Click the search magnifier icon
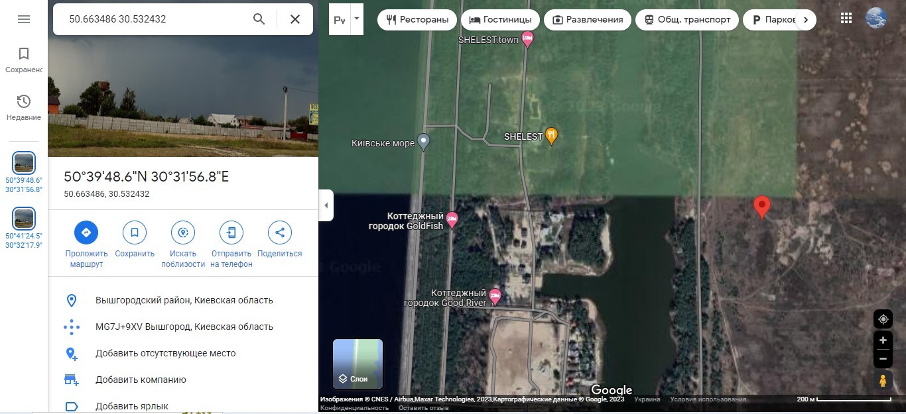906x414 pixels. [x=259, y=19]
